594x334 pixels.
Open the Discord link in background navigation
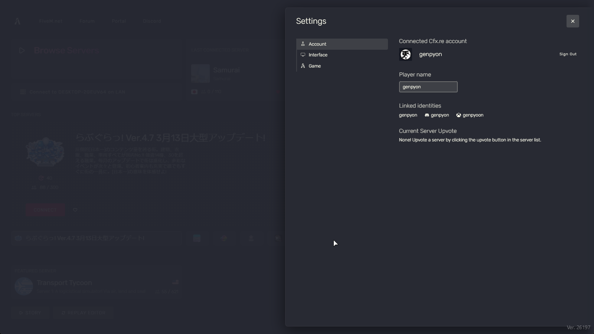pyautogui.click(x=152, y=21)
